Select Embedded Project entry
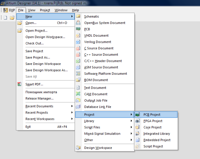 [156, 140]
